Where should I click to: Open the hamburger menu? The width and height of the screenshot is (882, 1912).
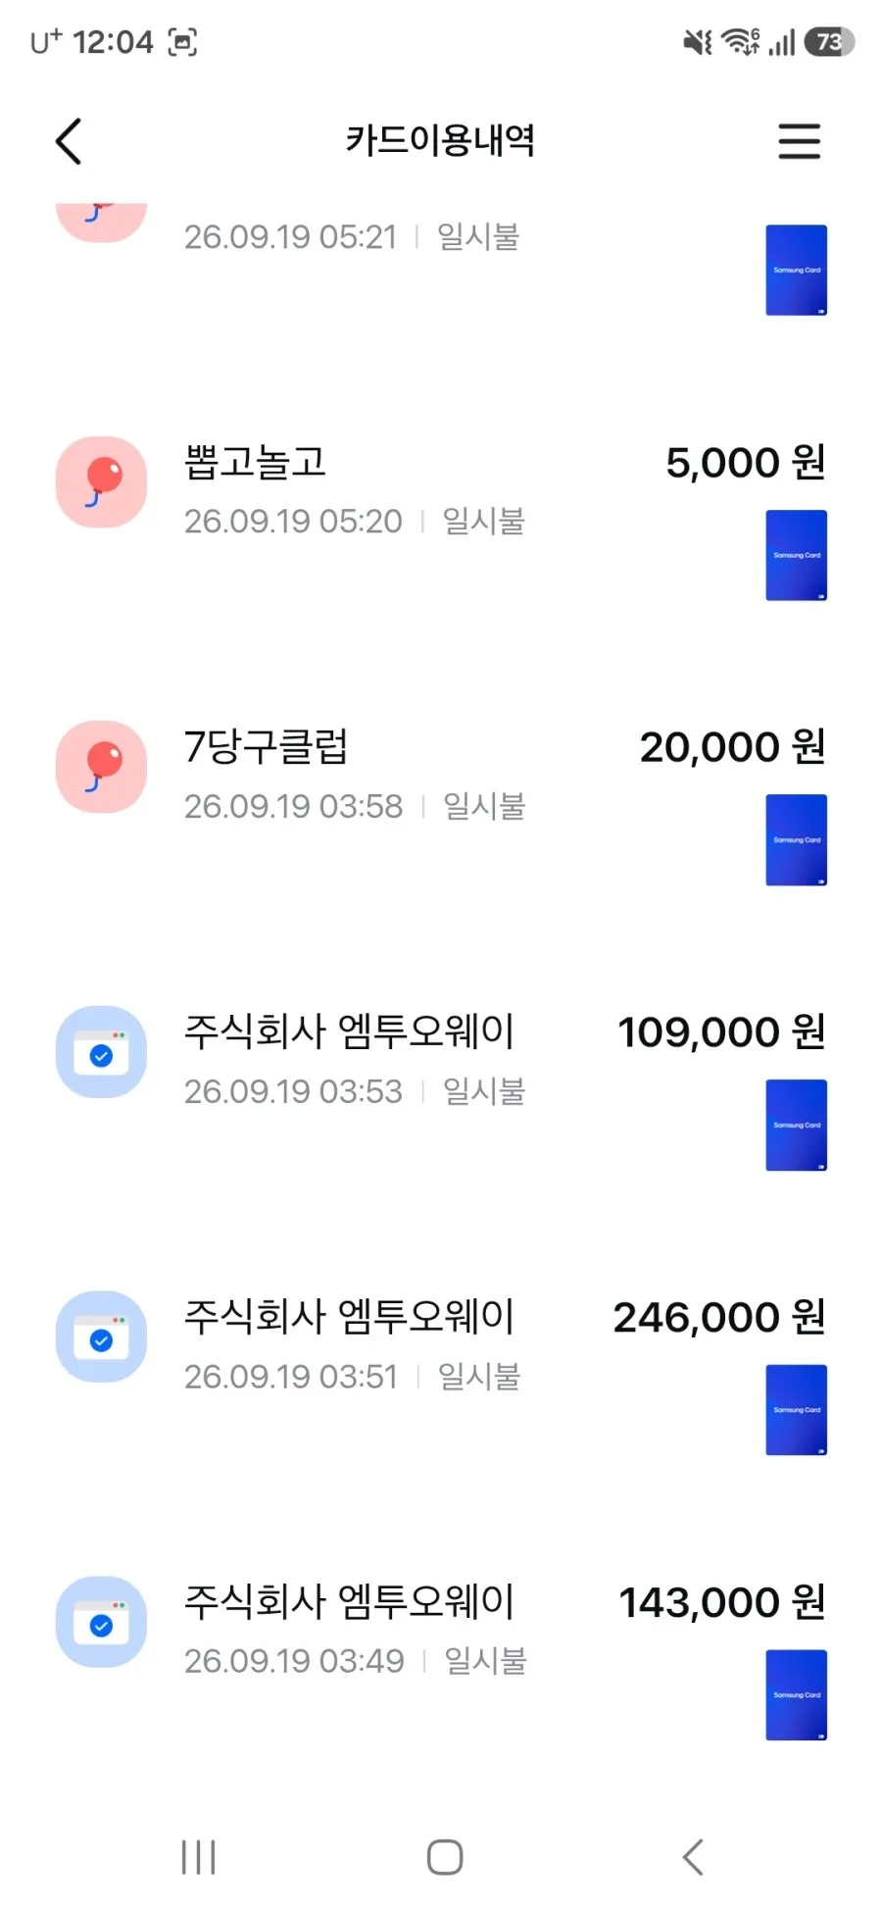tap(799, 141)
